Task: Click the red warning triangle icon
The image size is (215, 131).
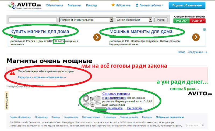Action: click(x=12, y=73)
